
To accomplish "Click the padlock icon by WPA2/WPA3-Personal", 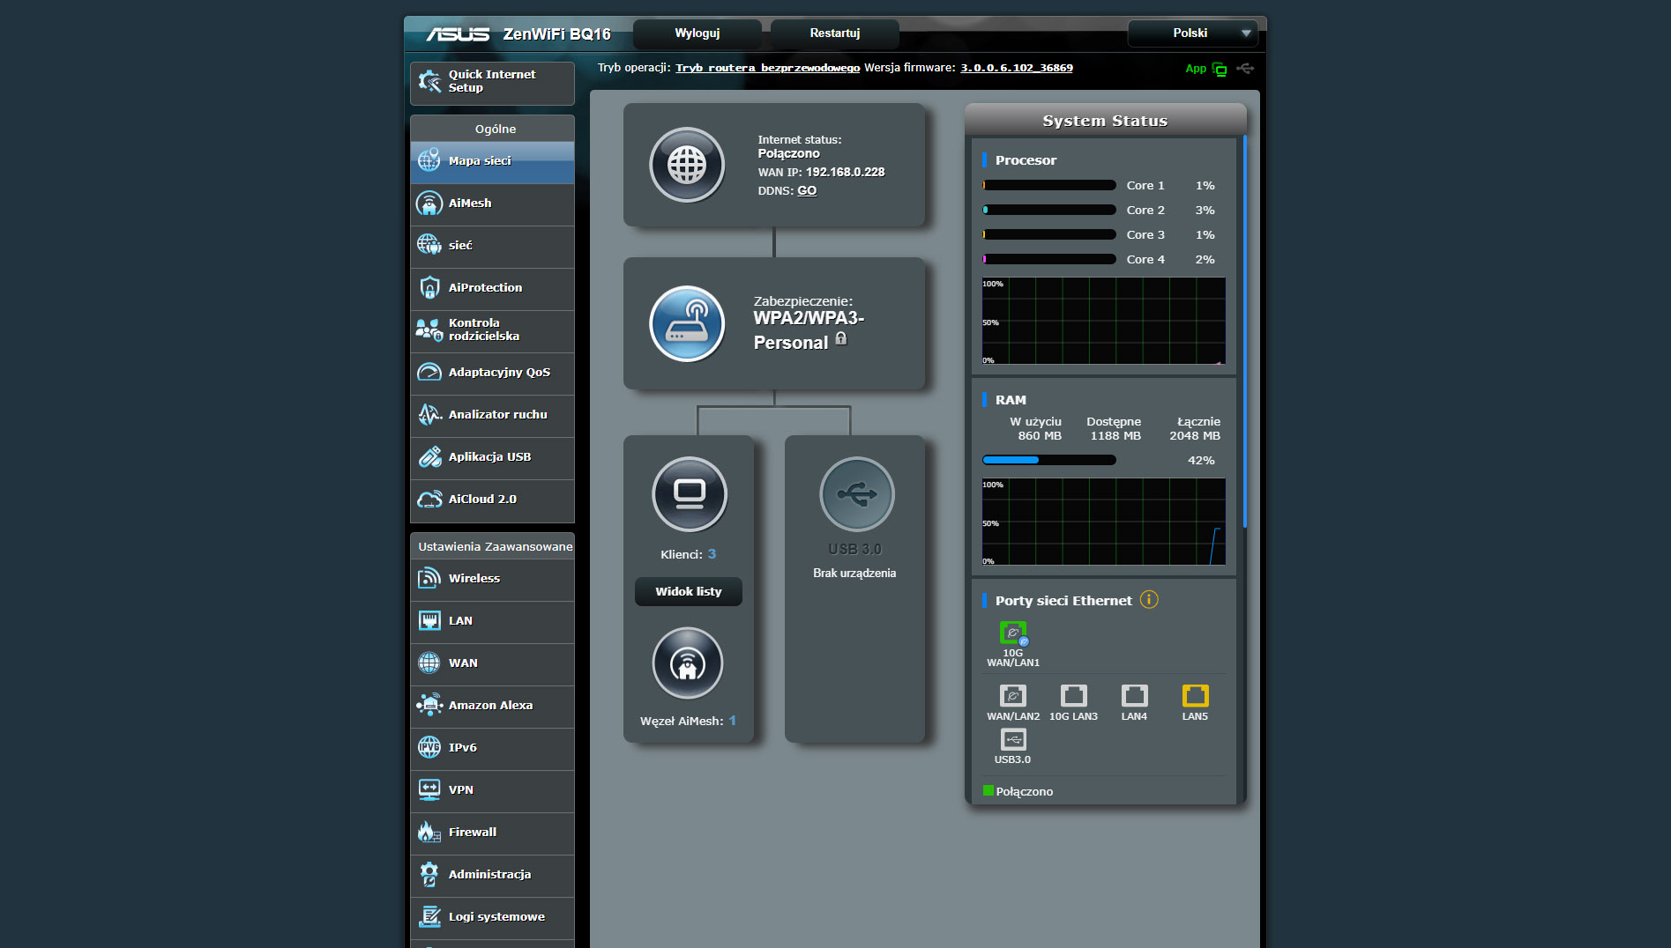I will [x=841, y=339].
